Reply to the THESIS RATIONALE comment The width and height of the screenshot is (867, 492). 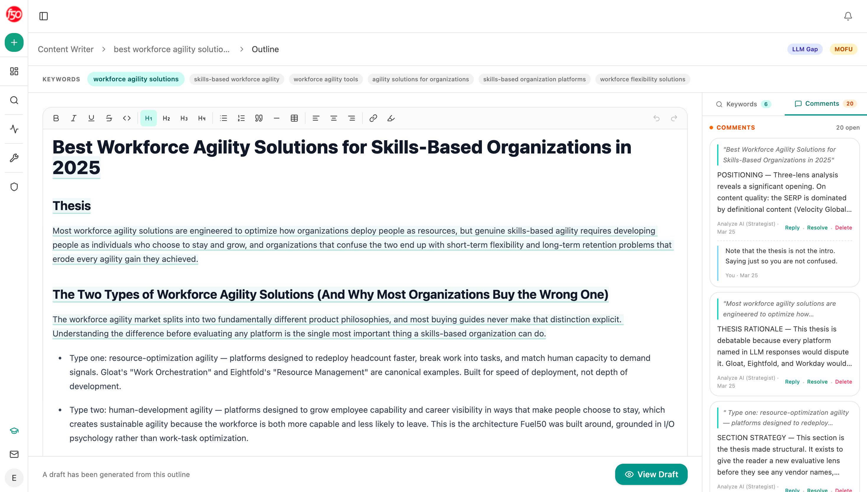pyautogui.click(x=792, y=382)
